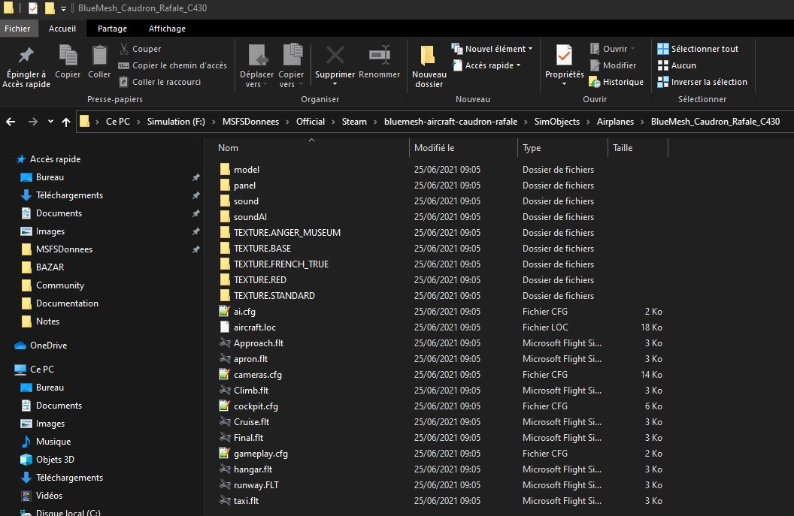The height and width of the screenshot is (516, 794).
Task: Expand breadcrumb arrow after SimObjects
Action: 588,122
